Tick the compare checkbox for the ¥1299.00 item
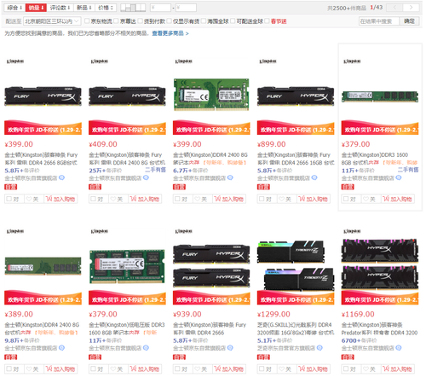This screenshot has height=383, width=426. point(262,368)
